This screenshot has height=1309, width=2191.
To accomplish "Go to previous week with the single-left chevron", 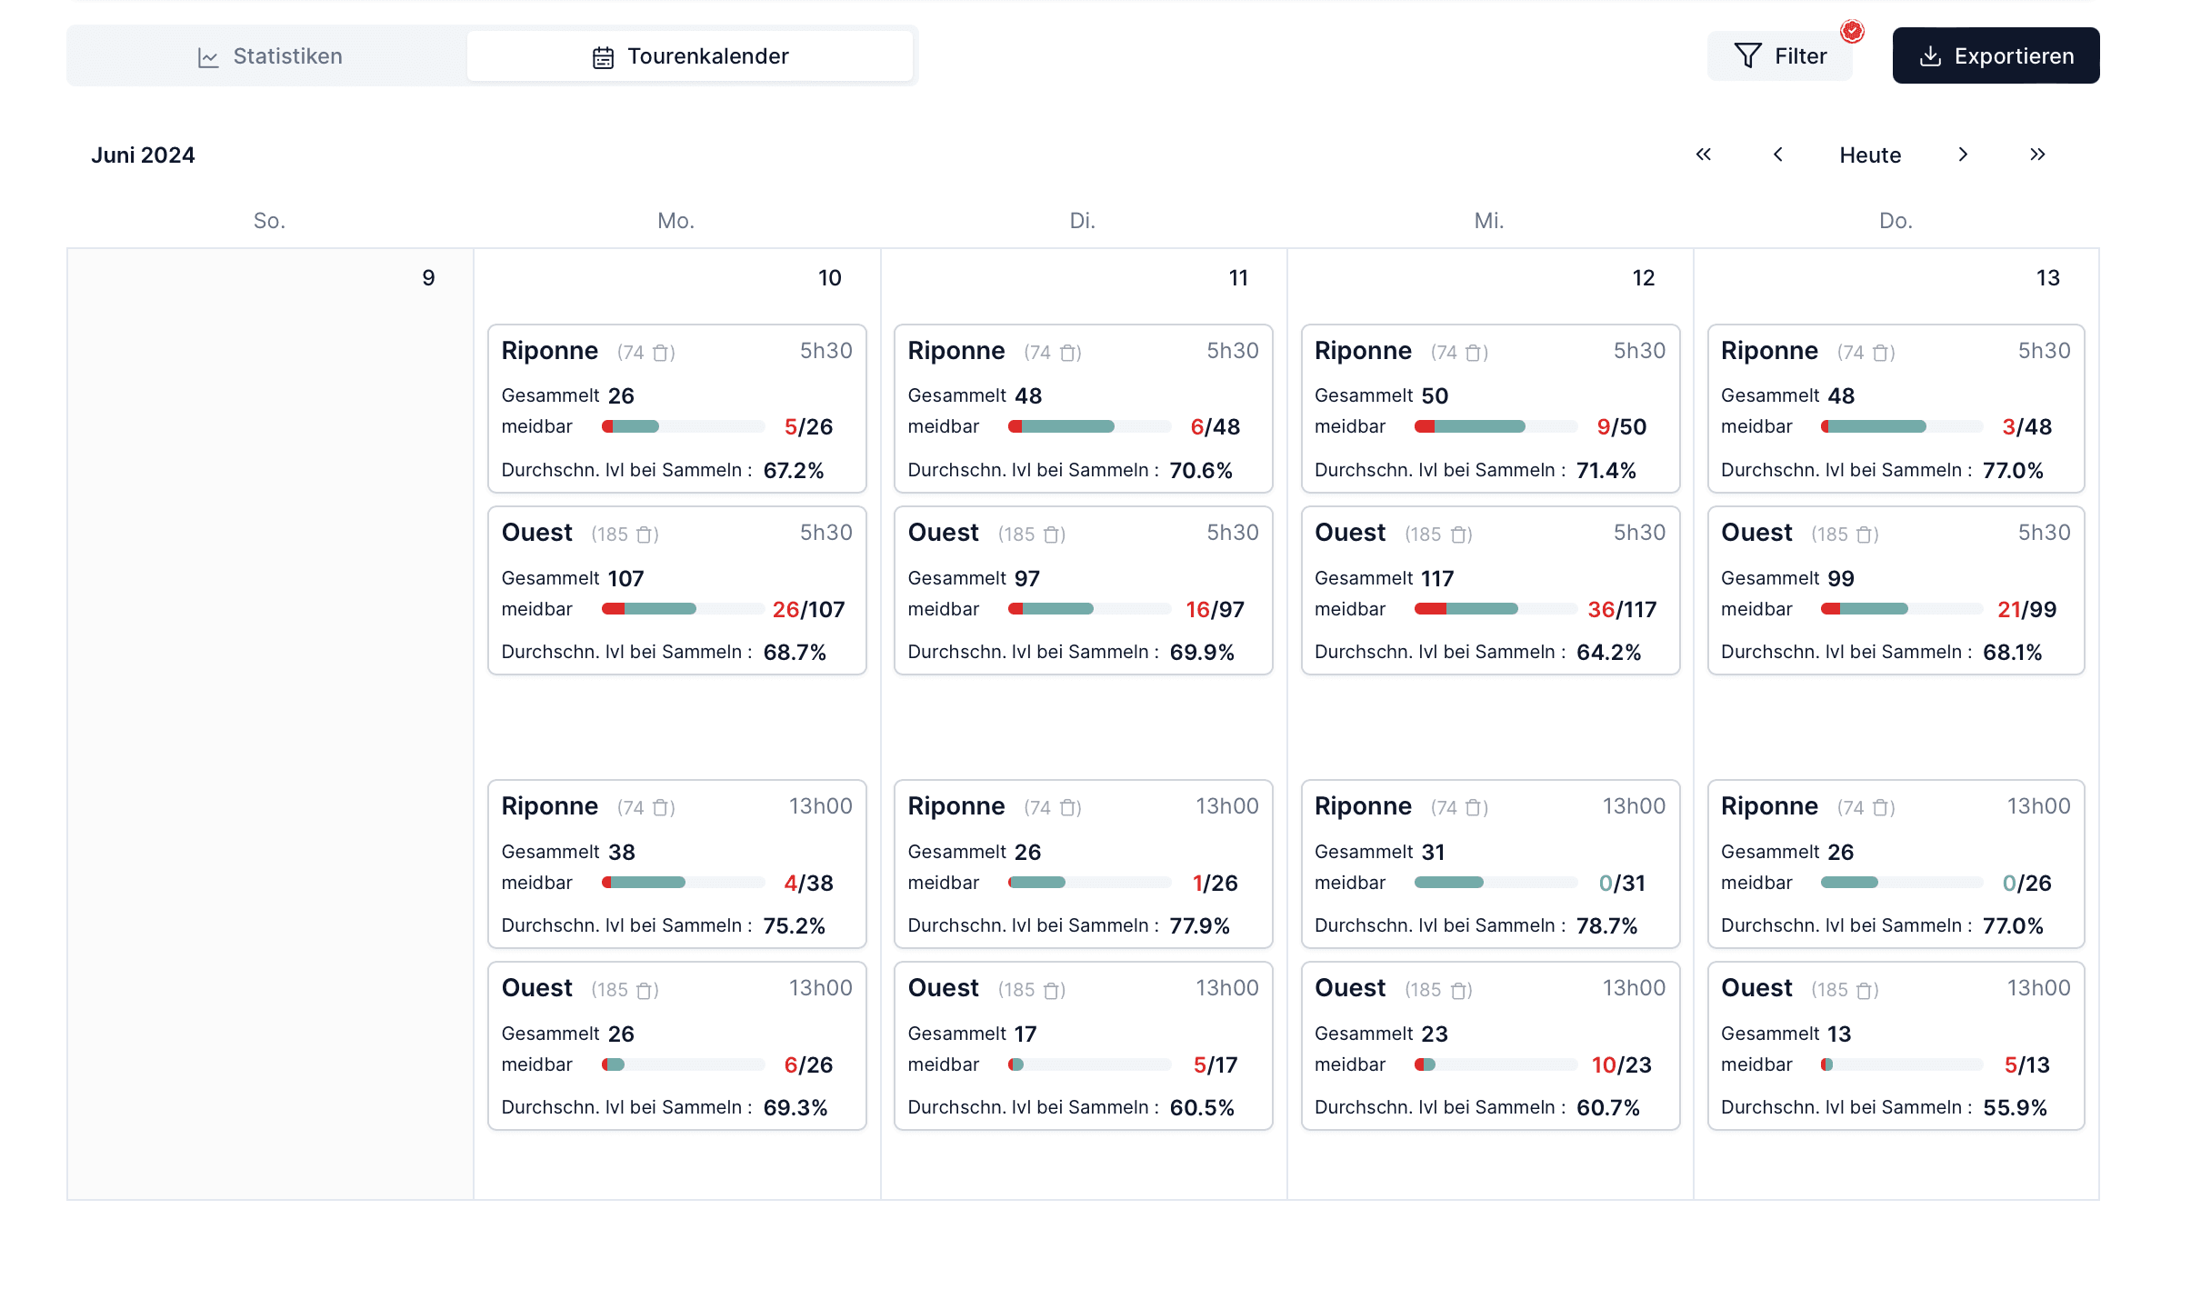I will pyautogui.click(x=1777, y=155).
